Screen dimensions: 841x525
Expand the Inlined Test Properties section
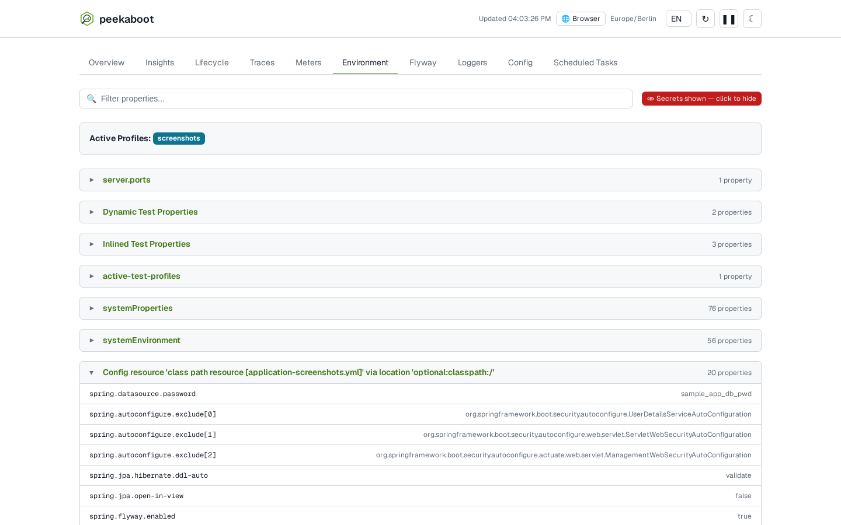point(420,244)
